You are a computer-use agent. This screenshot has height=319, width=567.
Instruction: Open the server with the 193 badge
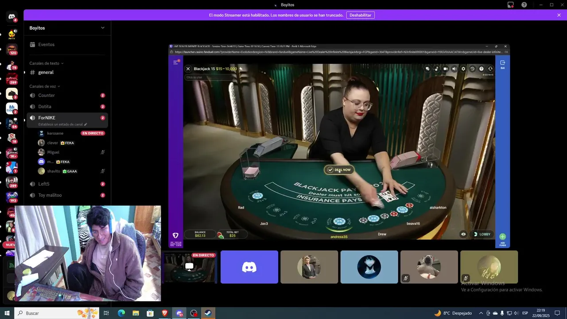click(12, 197)
